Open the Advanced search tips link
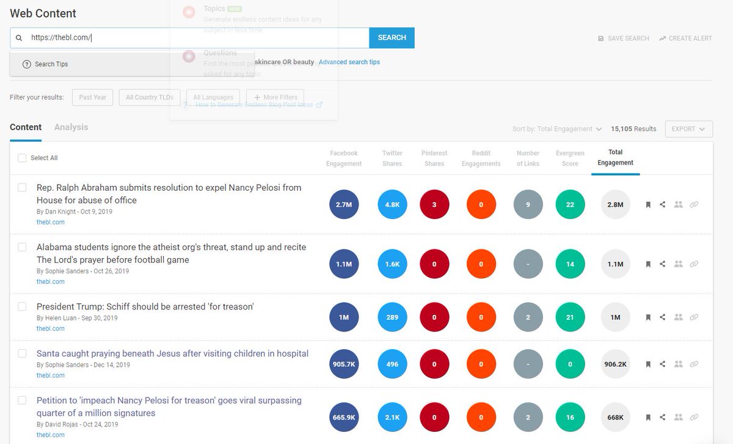The image size is (733, 444). [349, 62]
